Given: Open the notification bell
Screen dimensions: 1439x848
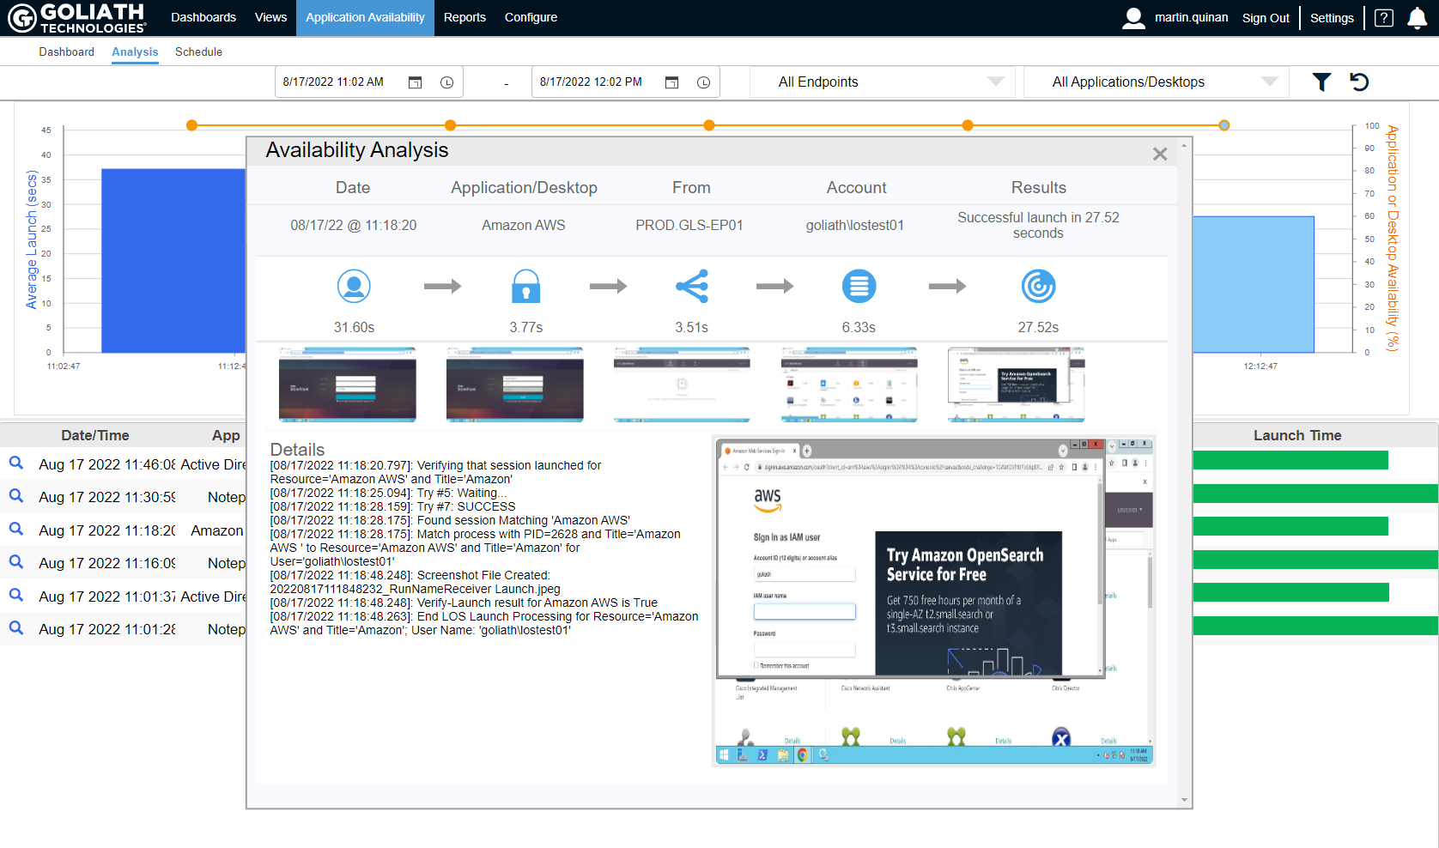Looking at the screenshot, I should pyautogui.click(x=1416, y=17).
